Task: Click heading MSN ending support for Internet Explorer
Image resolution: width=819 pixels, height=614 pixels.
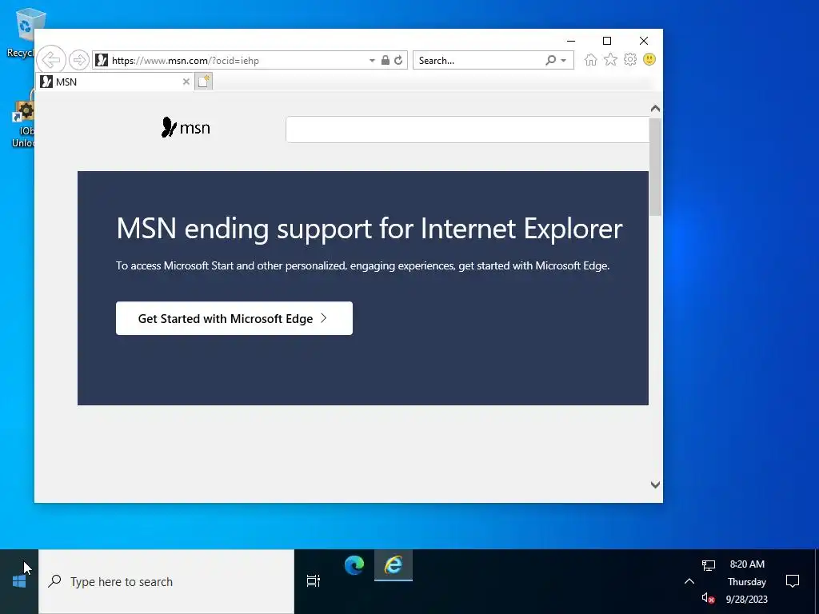Action: [x=370, y=229]
